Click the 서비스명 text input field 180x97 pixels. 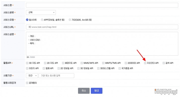[102, 5]
